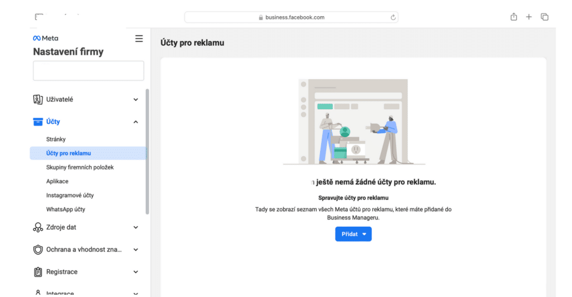Open the hamburger menu icon
Viewport: 572px width, 297px height.
pos(139,38)
